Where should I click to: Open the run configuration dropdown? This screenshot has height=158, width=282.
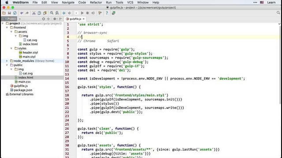tap(76, 13)
